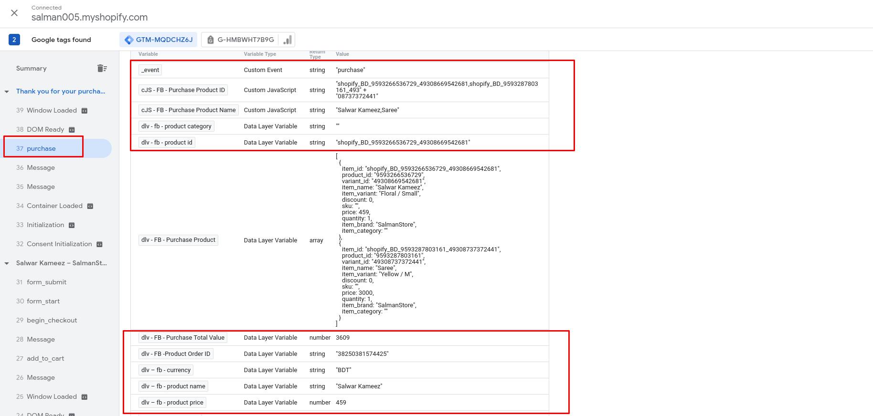Collapse the 'Salwar Kameez – SalmanStore' page group
This screenshot has height=416, width=873.
[x=7, y=263]
